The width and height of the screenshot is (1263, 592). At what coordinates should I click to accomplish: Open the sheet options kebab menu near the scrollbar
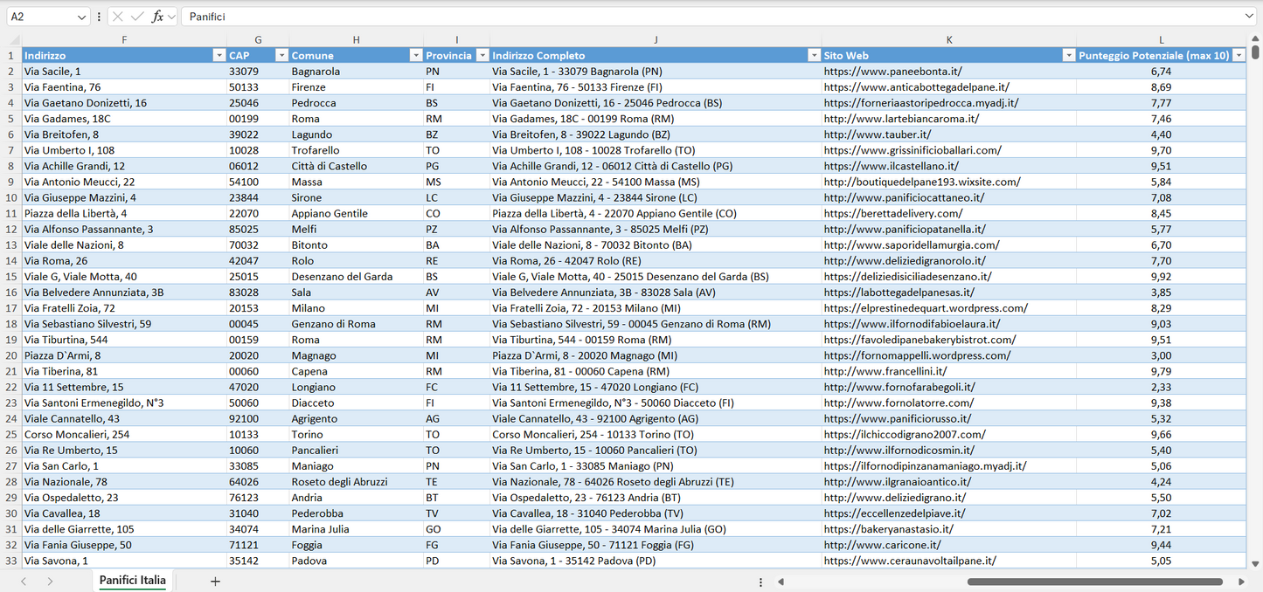tap(760, 581)
